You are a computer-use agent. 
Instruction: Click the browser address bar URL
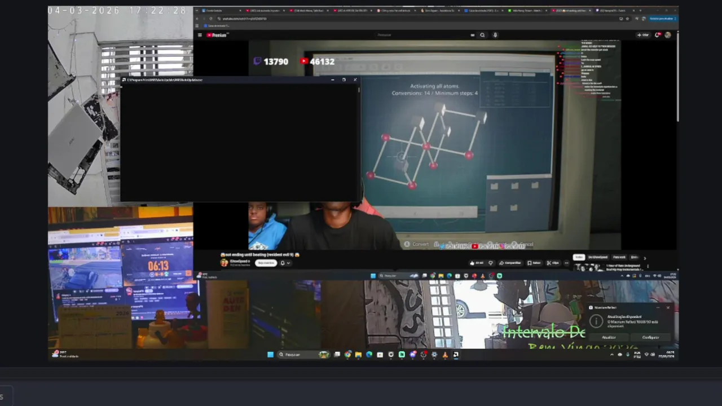[x=244, y=19]
